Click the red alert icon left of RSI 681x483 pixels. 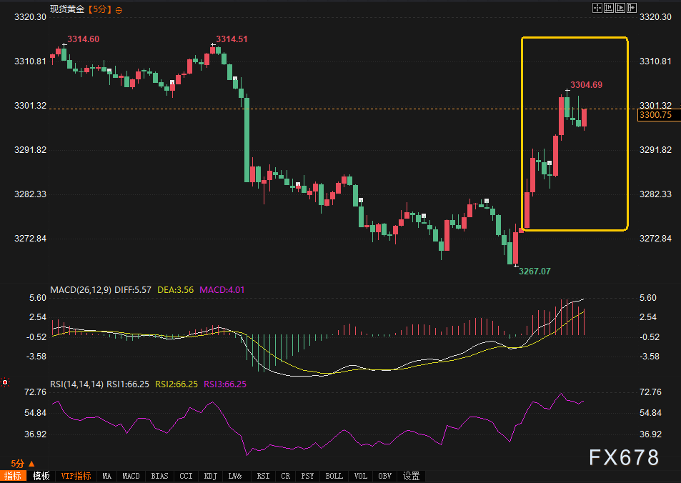coord(5,383)
